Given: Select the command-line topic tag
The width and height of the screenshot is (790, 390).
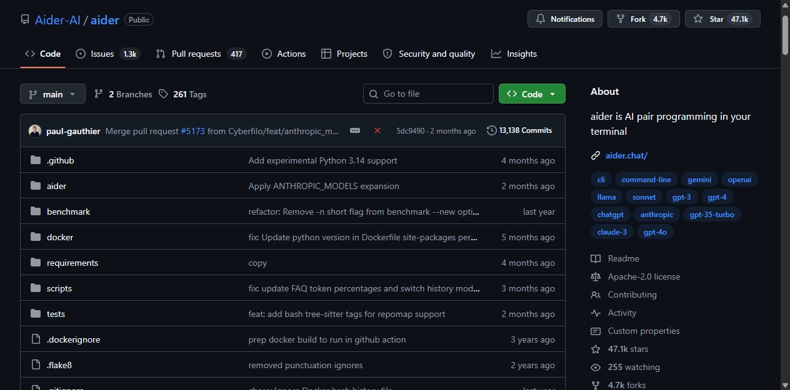Looking at the screenshot, I should click(x=646, y=180).
